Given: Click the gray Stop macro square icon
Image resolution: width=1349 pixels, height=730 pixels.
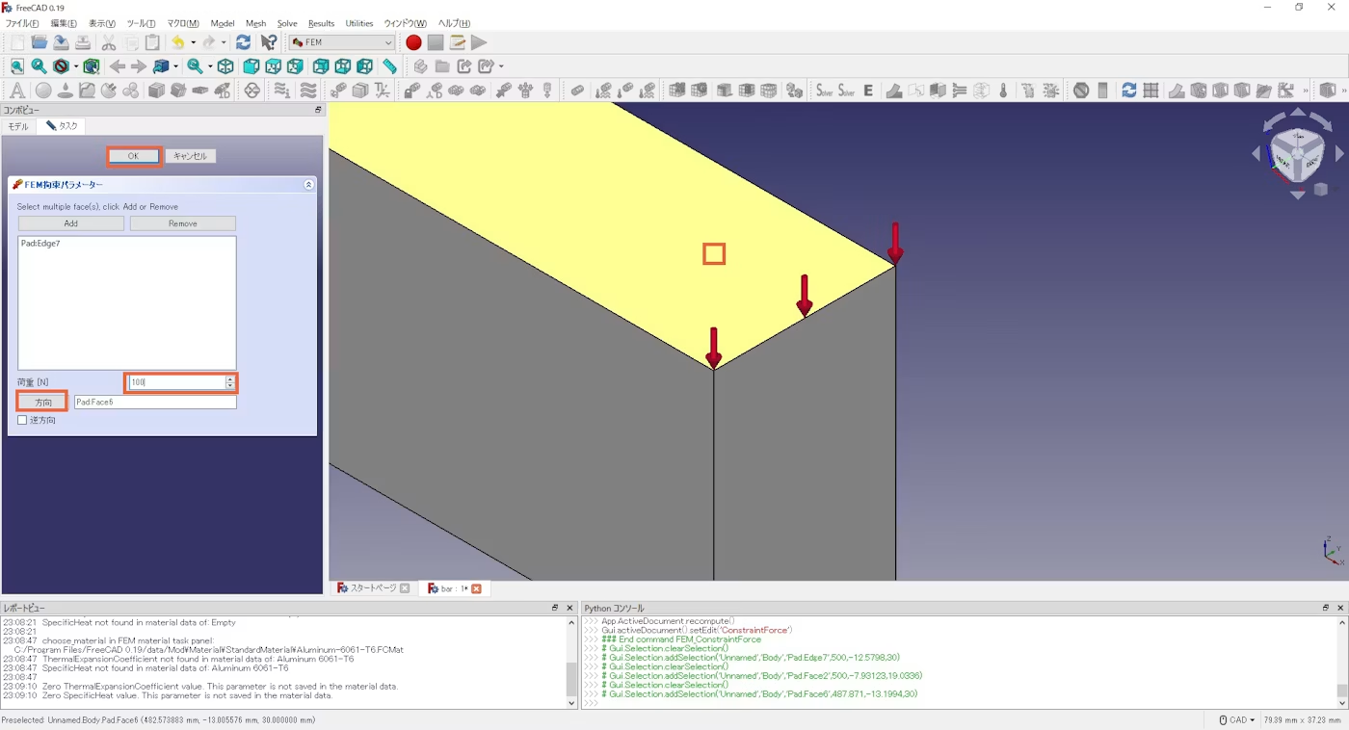Looking at the screenshot, I should 436,42.
